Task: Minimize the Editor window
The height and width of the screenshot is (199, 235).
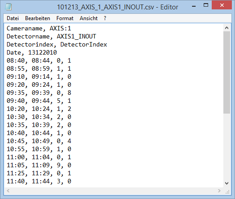Action: pyautogui.click(x=194, y=6)
